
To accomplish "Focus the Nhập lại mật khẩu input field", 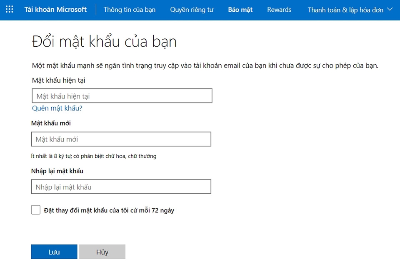I will (x=121, y=187).
